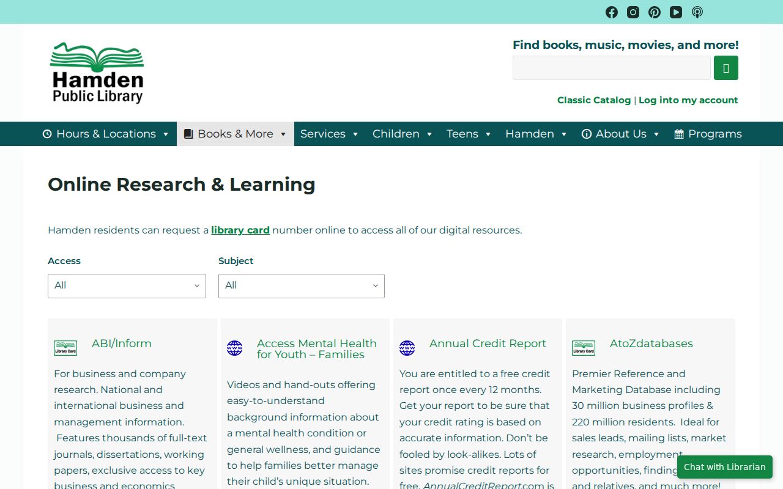Focus the catalog search input field
783x489 pixels.
(612, 68)
